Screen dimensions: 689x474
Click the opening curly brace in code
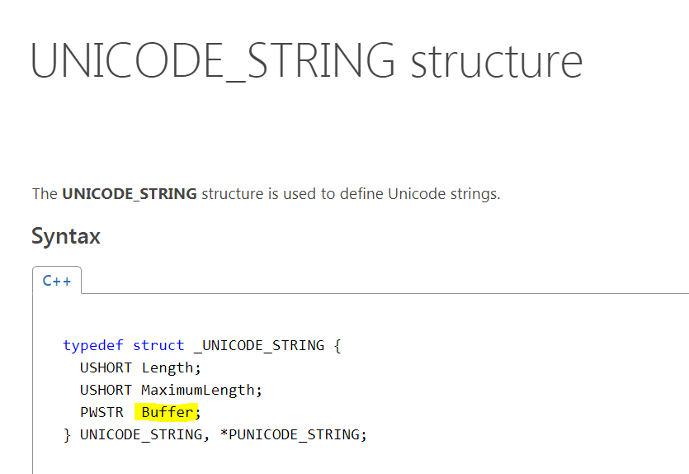(x=337, y=345)
